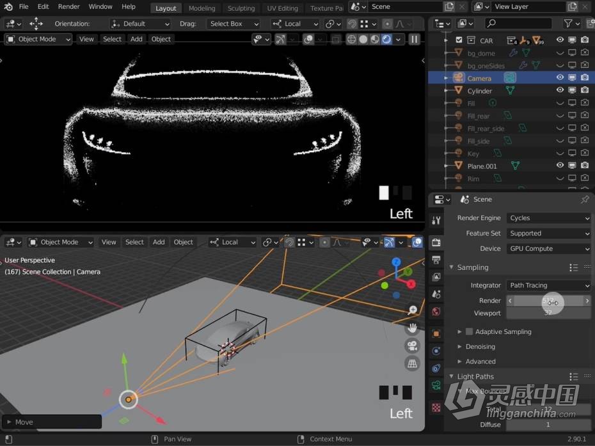This screenshot has height=446, width=595.
Task: Hide the CAR collection in viewport
Action: tap(560, 40)
